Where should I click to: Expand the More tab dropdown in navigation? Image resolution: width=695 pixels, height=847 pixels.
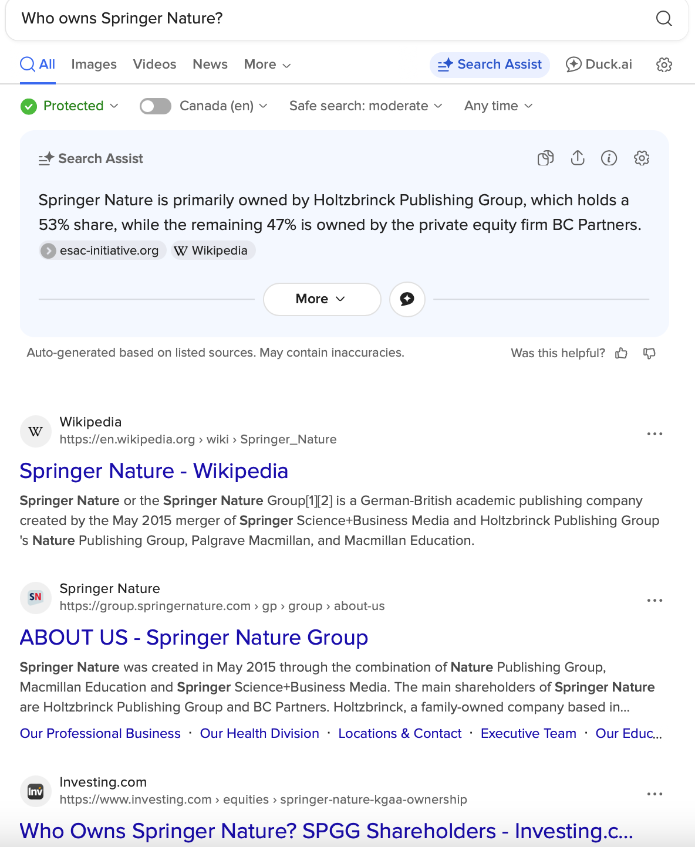[x=268, y=65]
